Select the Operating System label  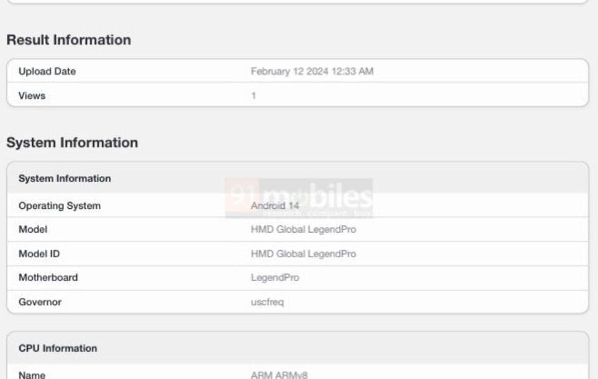[60, 205]
